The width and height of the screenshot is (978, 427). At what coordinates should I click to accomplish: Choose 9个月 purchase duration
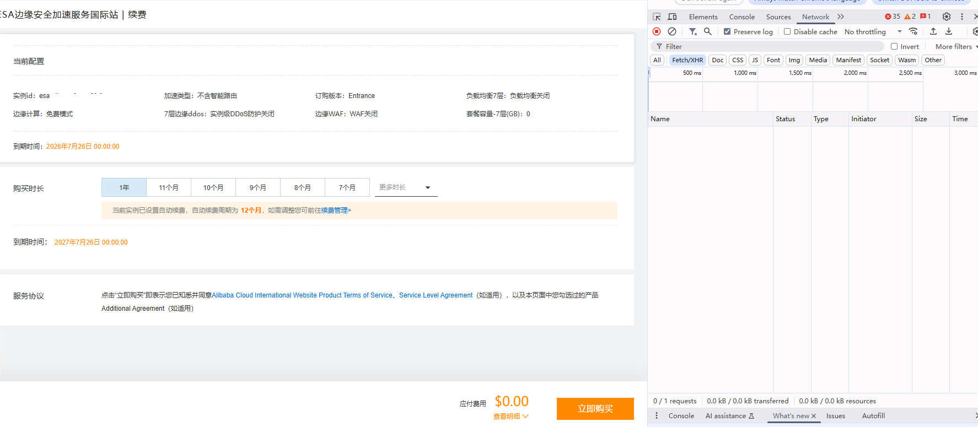point(258,187)
